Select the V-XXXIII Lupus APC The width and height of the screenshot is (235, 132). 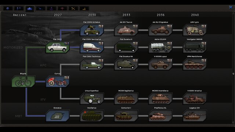coord(160,65)
